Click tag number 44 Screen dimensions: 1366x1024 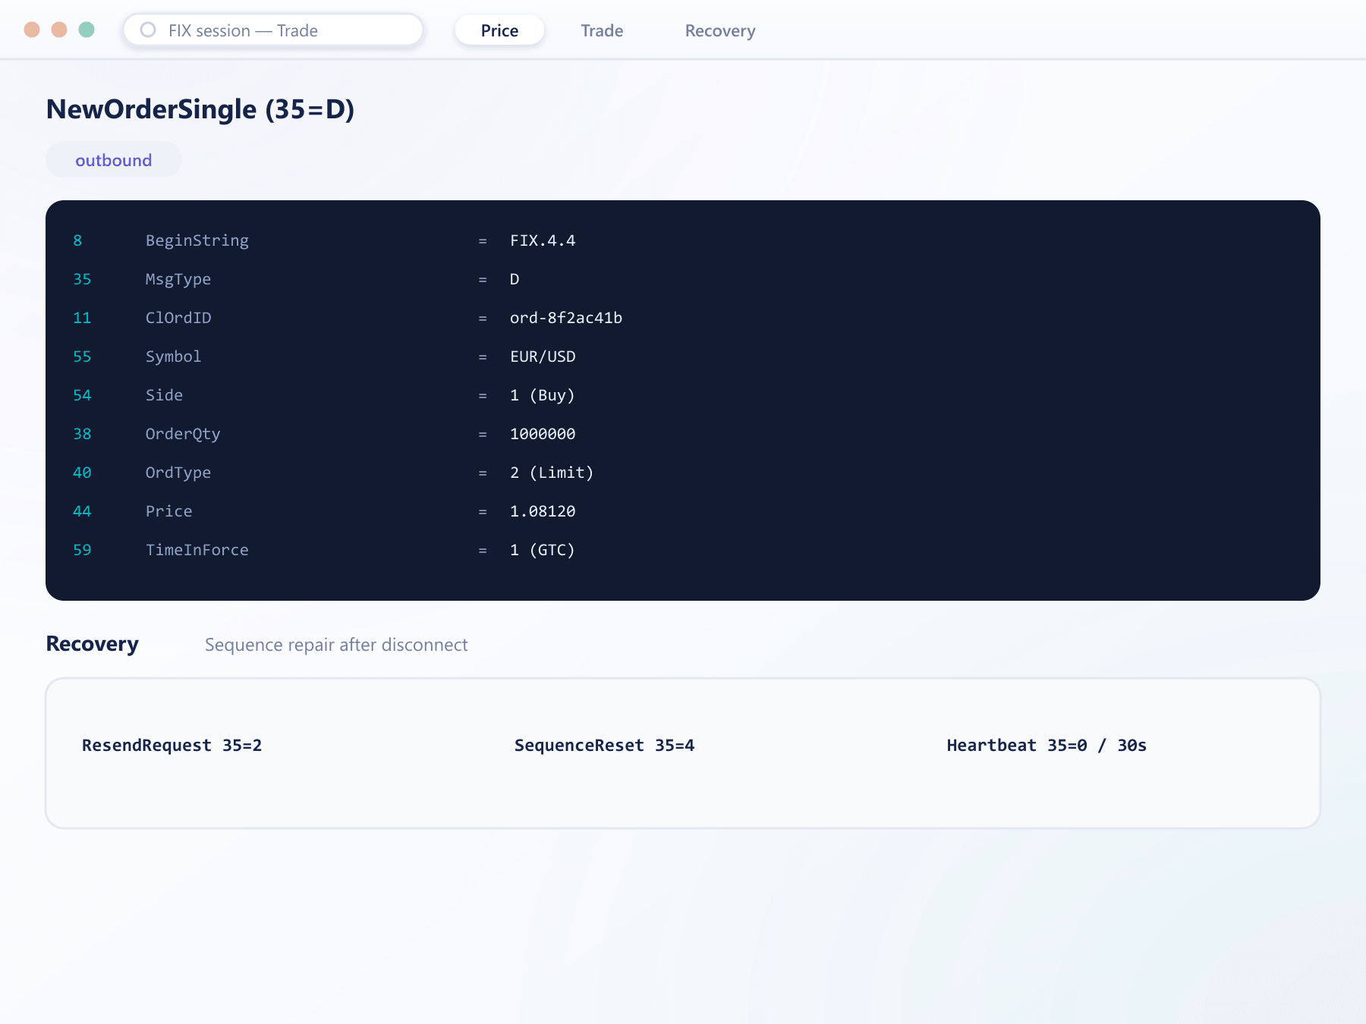[82, 511]
